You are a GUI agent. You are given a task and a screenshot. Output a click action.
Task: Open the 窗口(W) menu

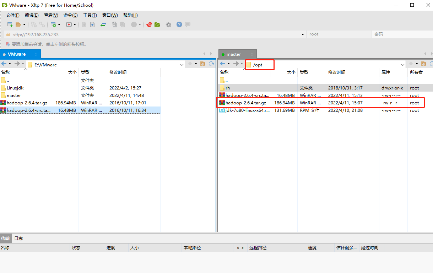110,15
